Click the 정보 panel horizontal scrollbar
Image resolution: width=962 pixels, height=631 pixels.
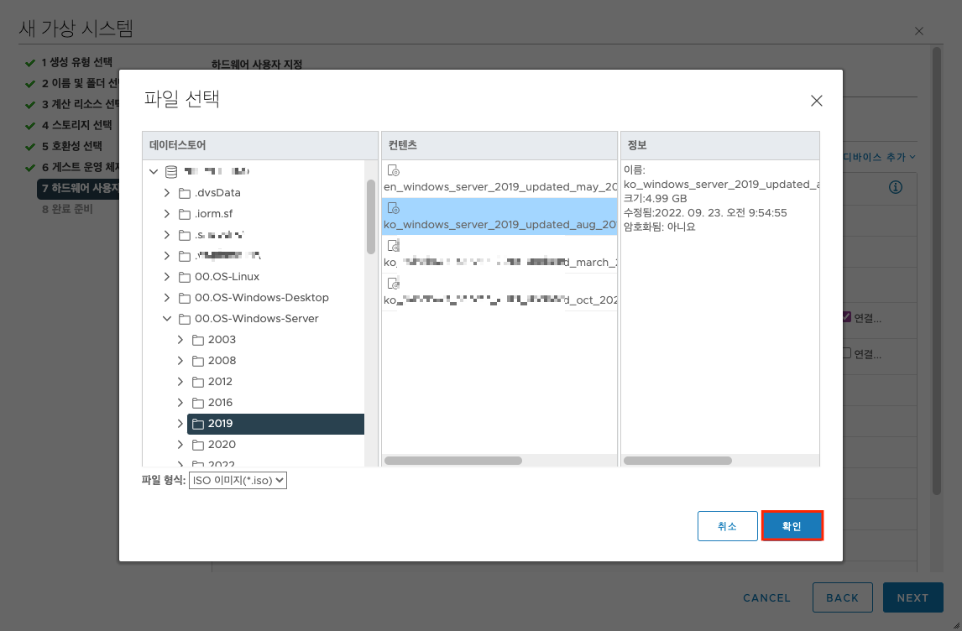pos(677,461)
